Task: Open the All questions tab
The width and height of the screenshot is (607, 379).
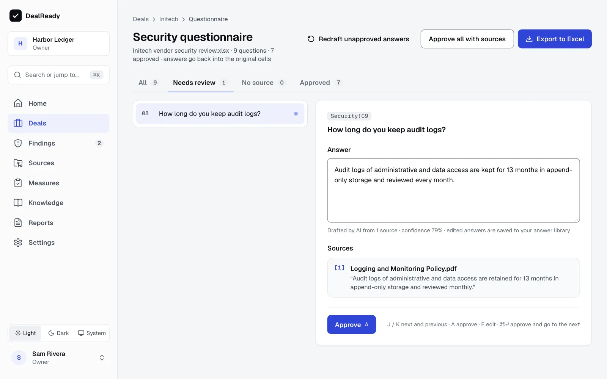Action: [x=148, y=83]
